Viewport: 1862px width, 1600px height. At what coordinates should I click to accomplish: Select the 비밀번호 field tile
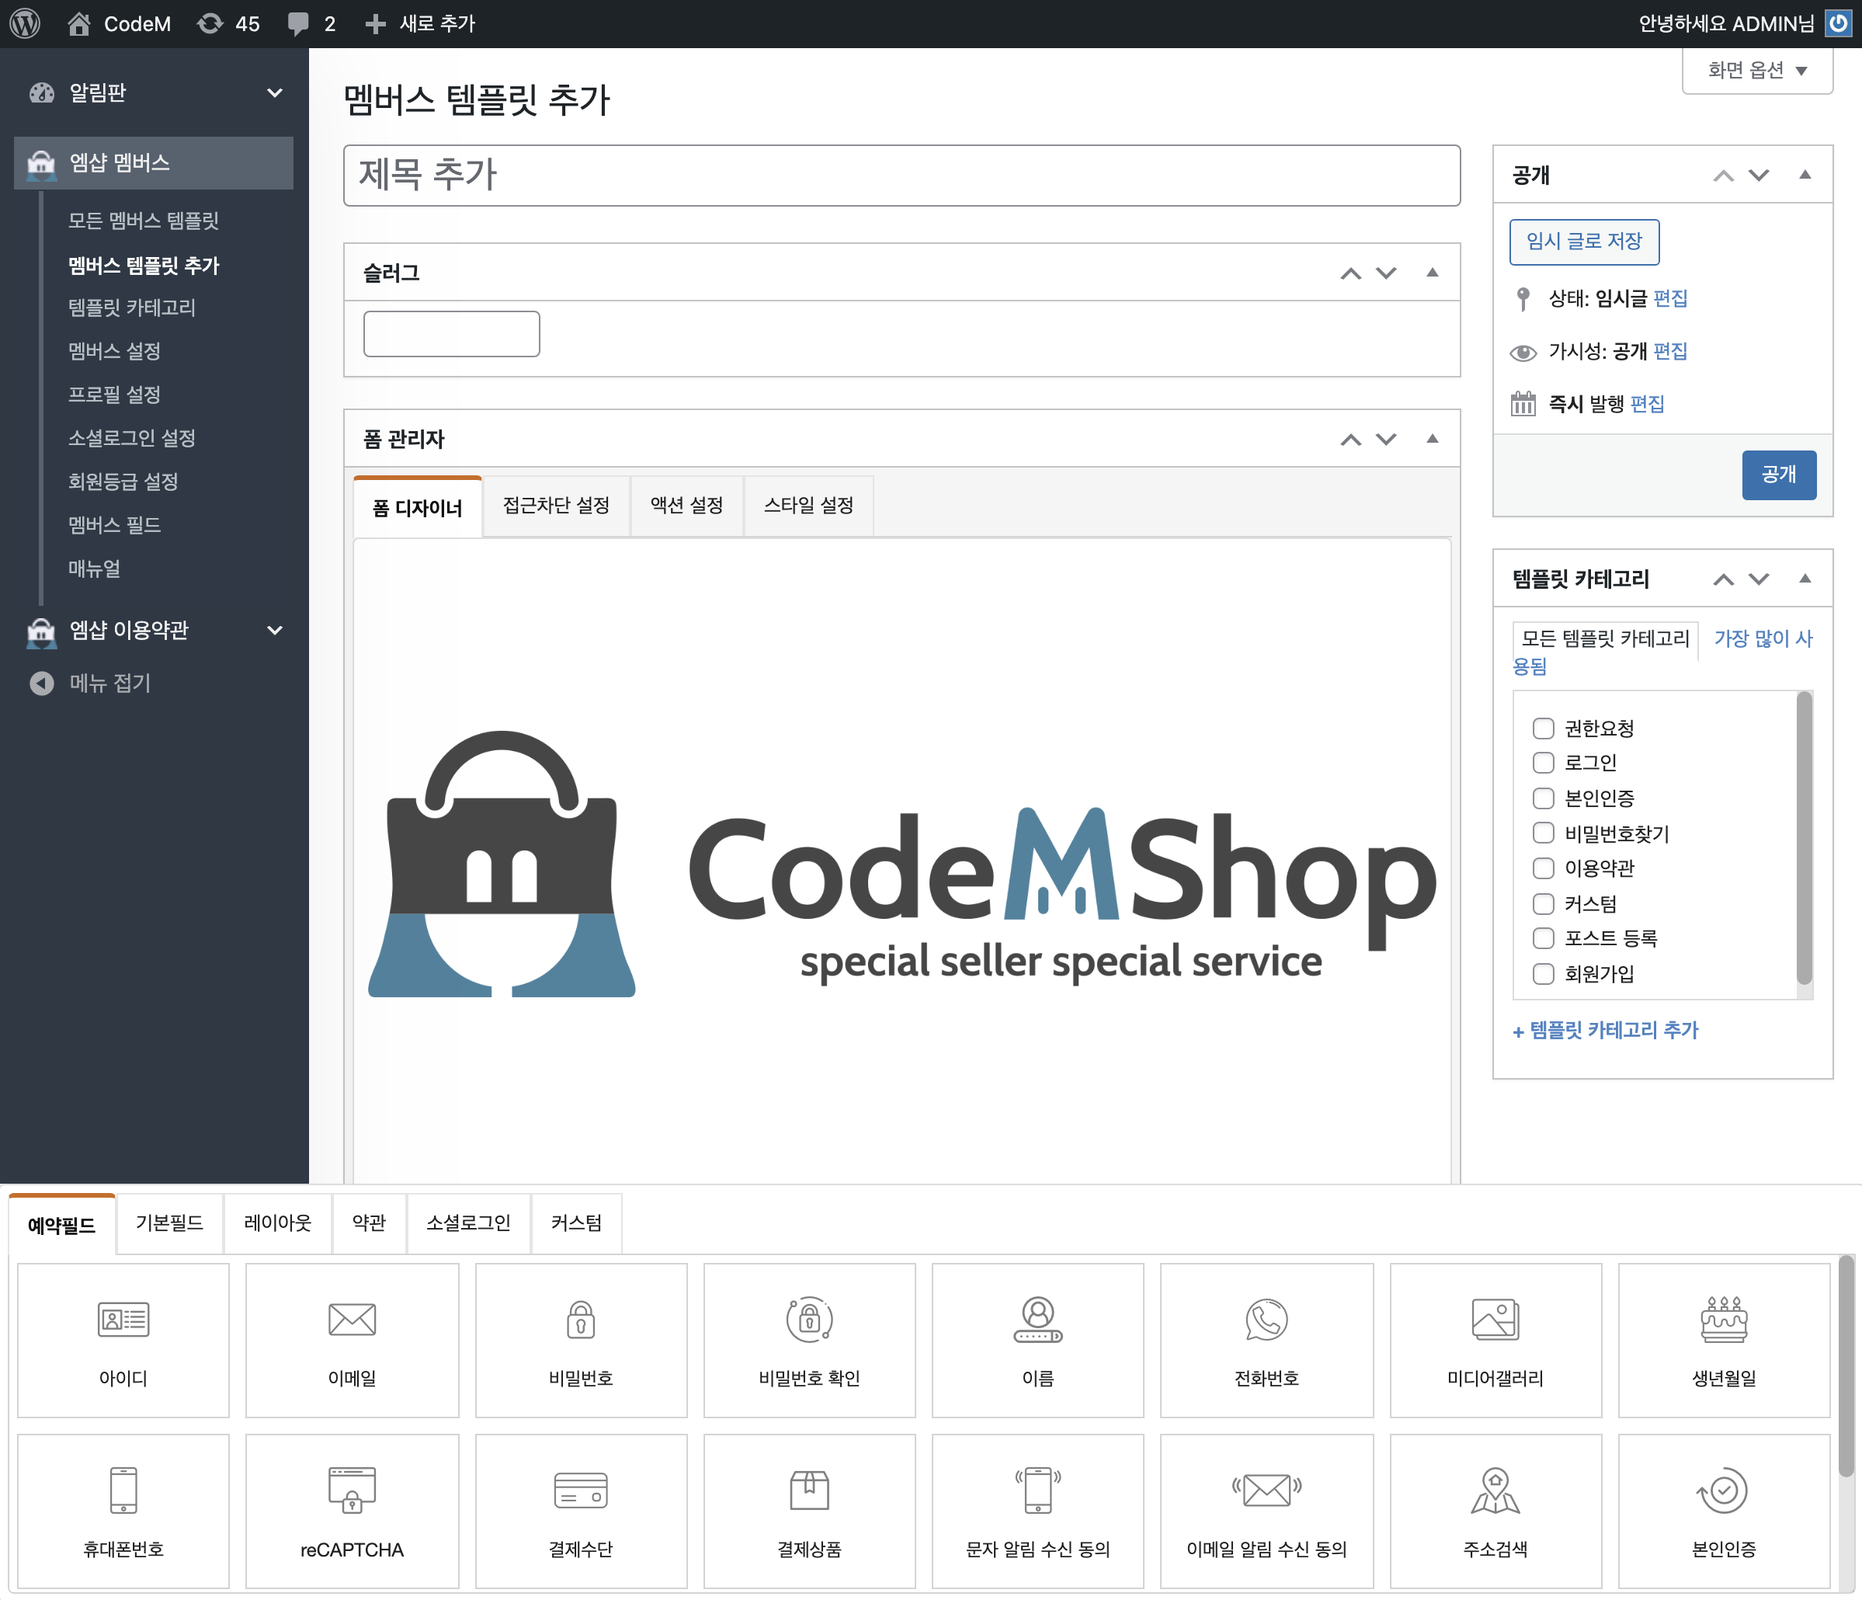581,1341
